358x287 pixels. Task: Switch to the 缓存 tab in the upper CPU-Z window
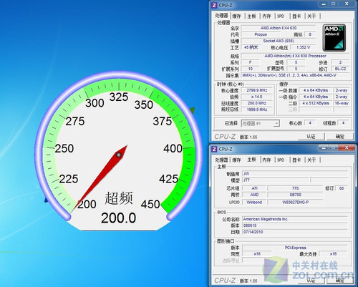[237, 16]
